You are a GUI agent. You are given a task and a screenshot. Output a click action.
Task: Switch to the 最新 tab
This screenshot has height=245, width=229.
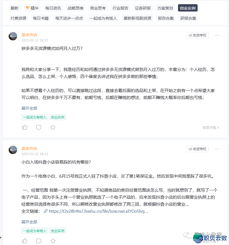click(x=15, y=8)
